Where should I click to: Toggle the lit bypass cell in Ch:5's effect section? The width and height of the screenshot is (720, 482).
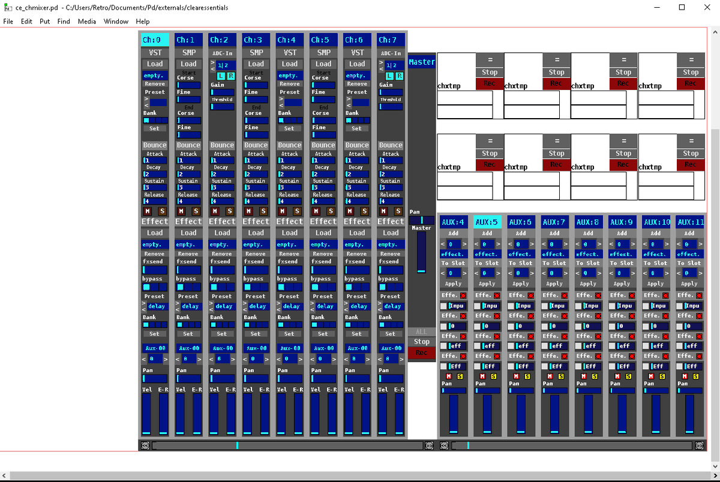(x=315, y=287)
